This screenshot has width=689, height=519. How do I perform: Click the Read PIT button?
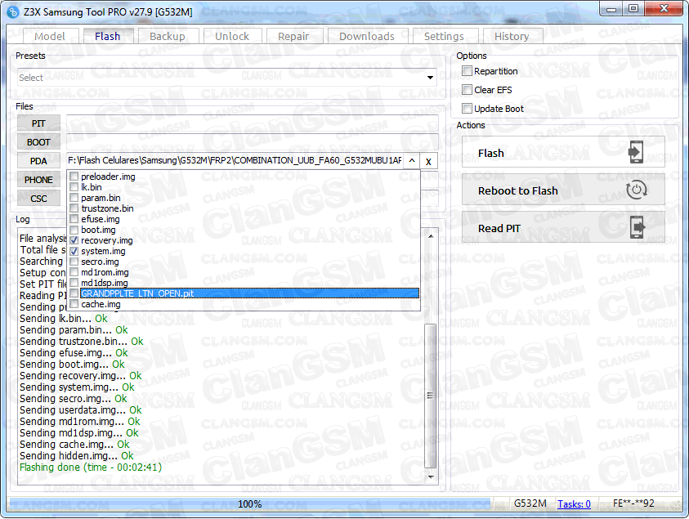coord(563,228)
